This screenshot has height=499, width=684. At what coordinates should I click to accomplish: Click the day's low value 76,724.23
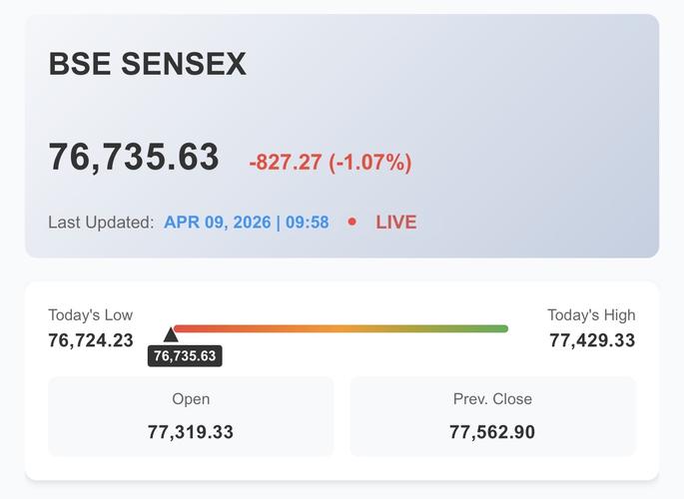pos(91,340)
